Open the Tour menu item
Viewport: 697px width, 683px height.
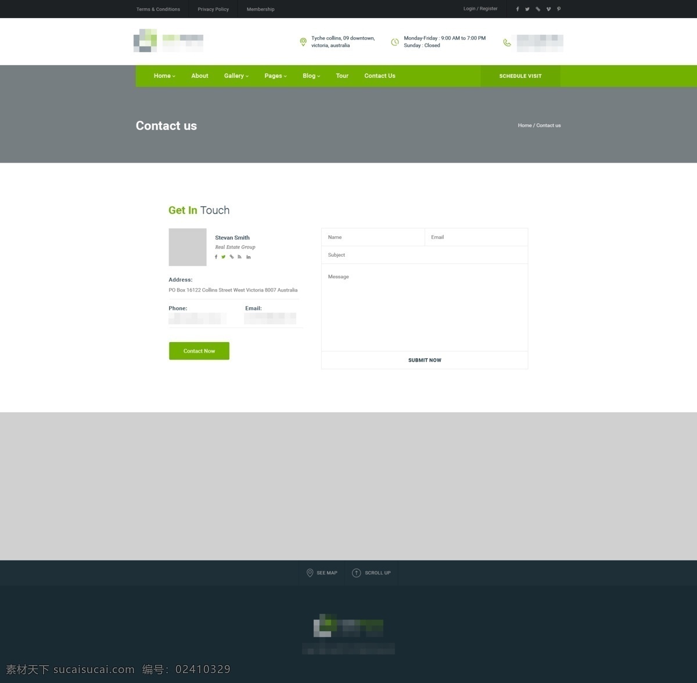[x=342, y=76]
